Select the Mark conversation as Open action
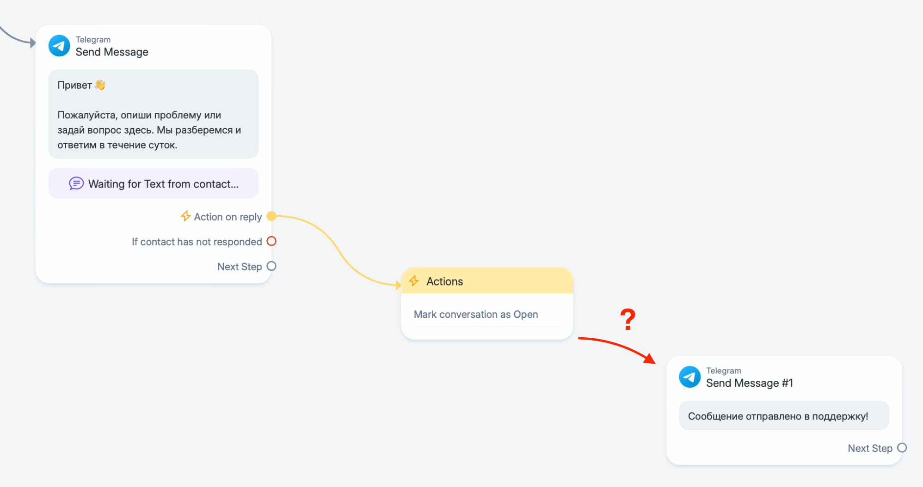 coord(476,314)
